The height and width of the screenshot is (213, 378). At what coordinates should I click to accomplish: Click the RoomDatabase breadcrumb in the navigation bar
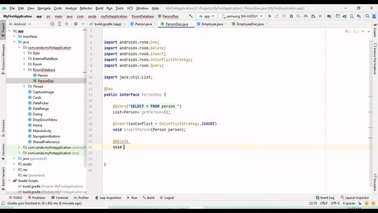143,16
